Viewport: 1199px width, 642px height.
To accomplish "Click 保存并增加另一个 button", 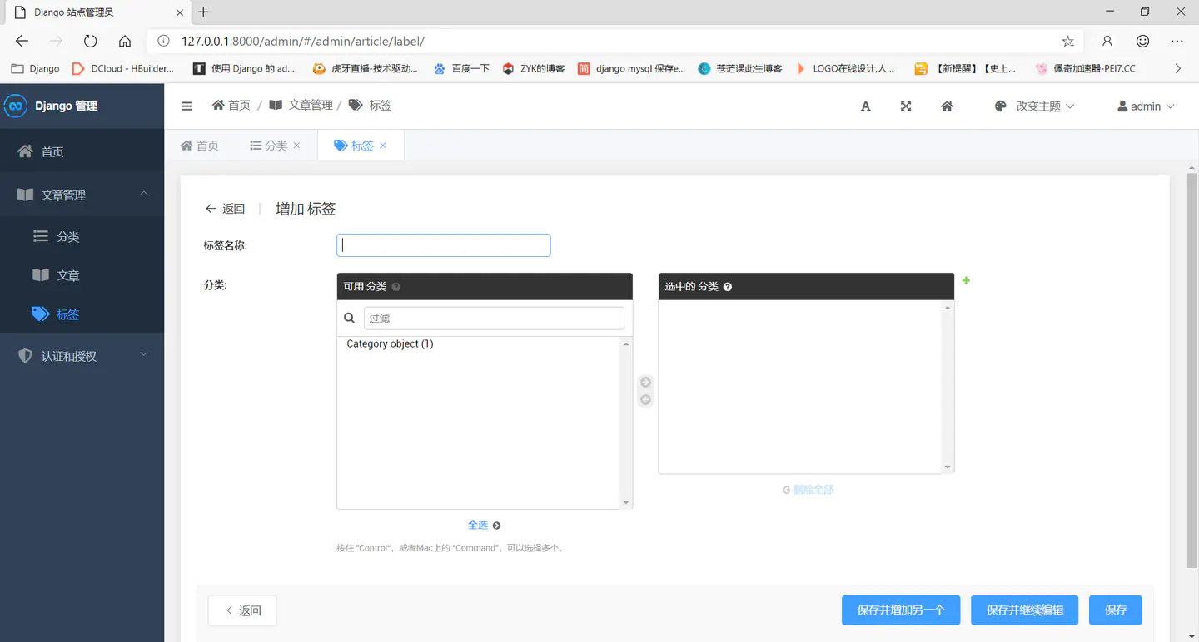I will pyautogui.click(x=901, y=610).
